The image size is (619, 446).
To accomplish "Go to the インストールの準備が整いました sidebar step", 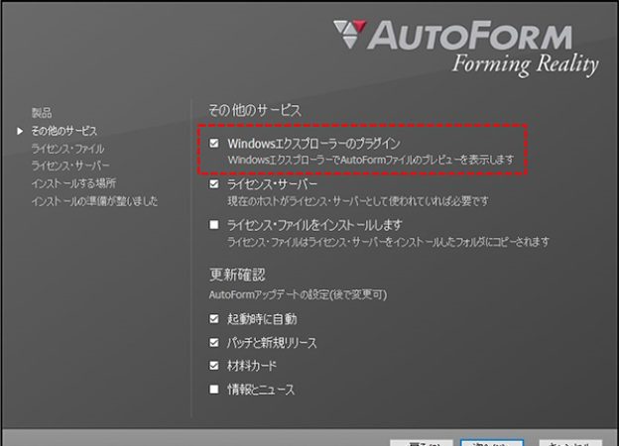I will click(x=94, y=201).
